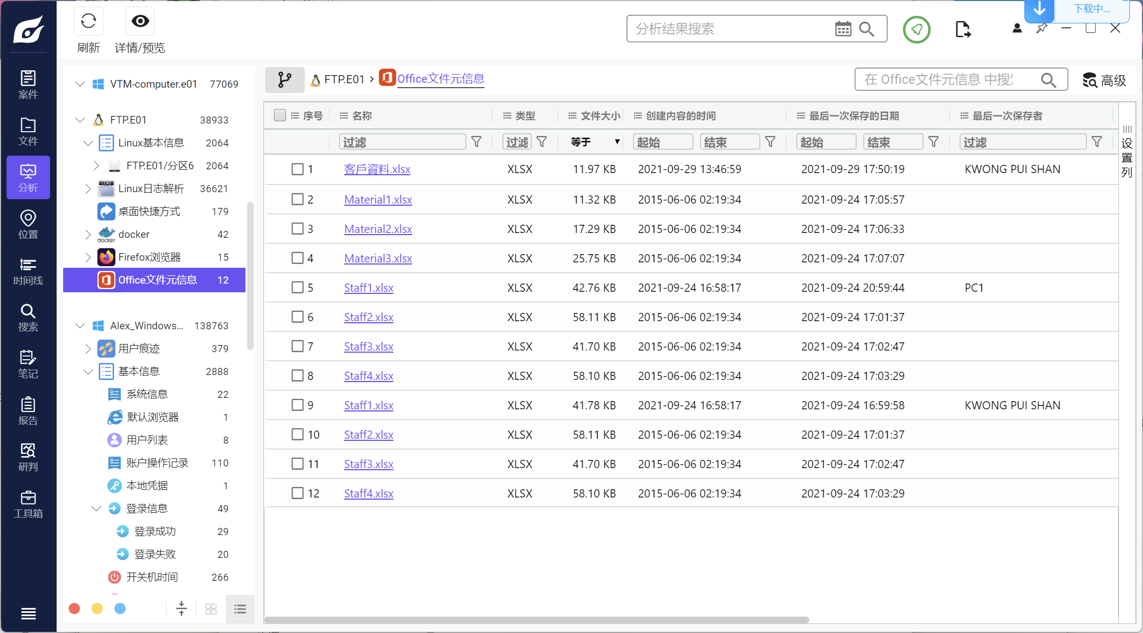1143x633 pixels.
Task: Click the refresh (刷新) icon
Action: [x=88, y=21]
